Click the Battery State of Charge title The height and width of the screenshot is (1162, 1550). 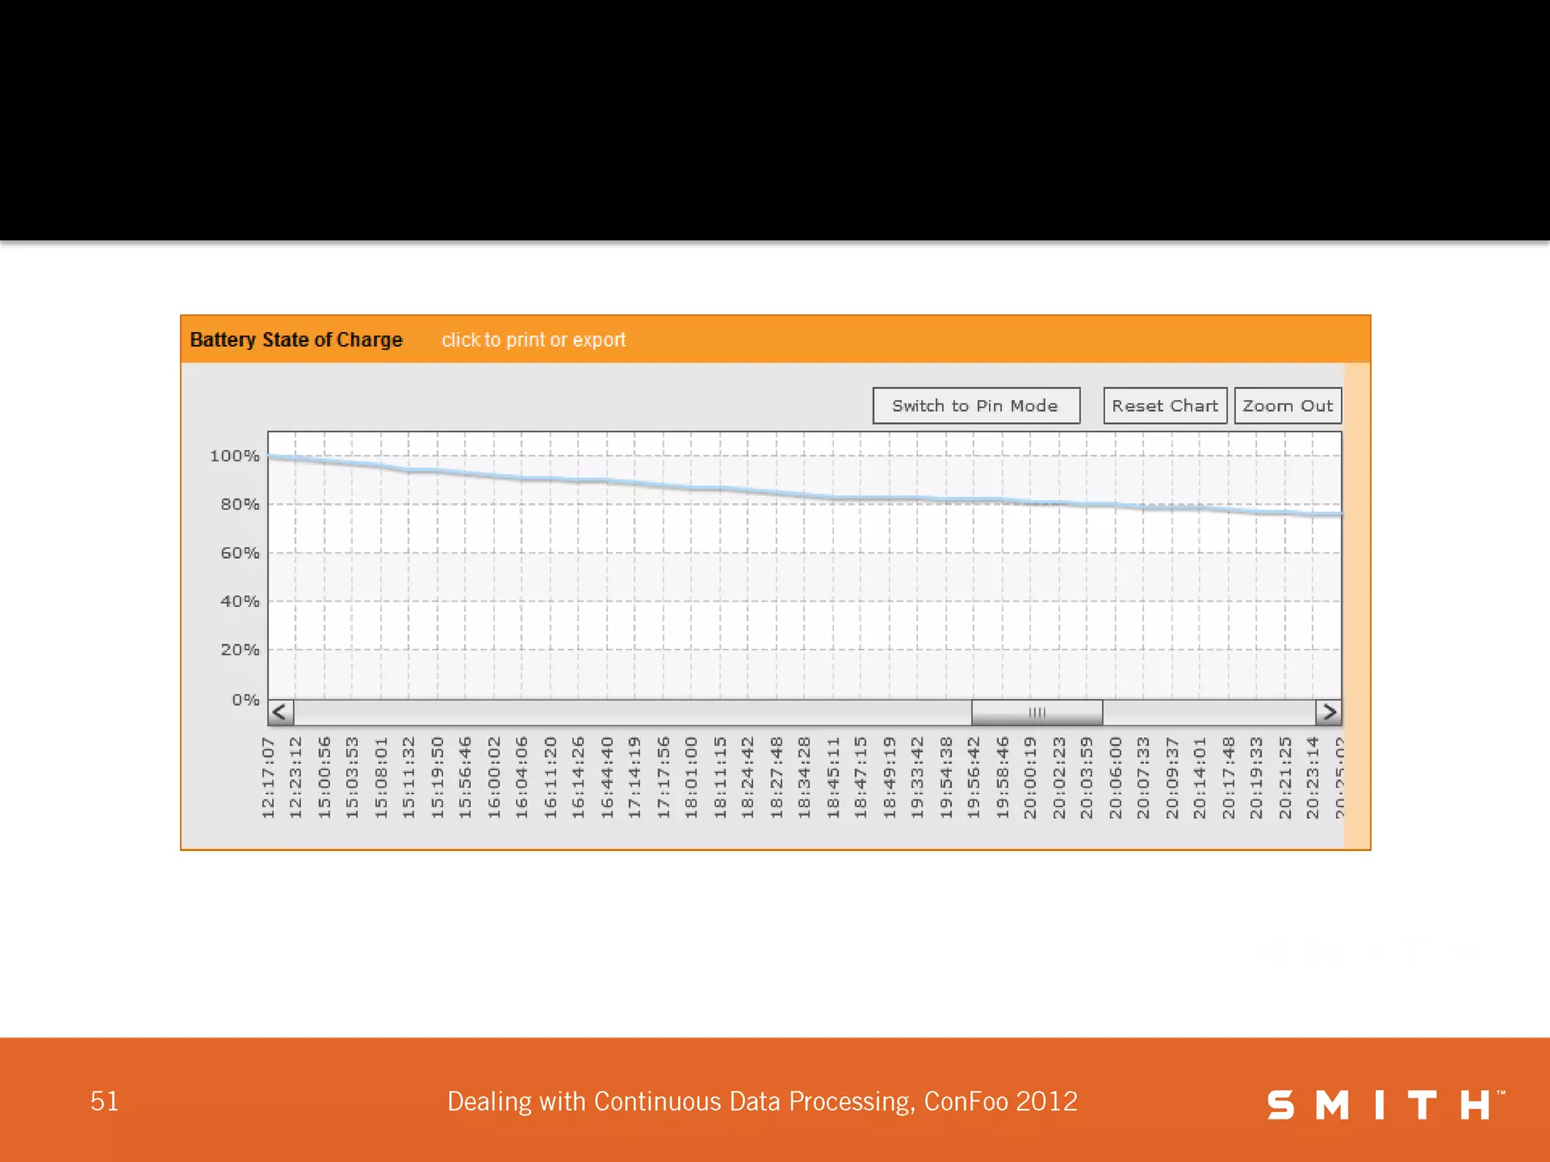coord(296,340)
